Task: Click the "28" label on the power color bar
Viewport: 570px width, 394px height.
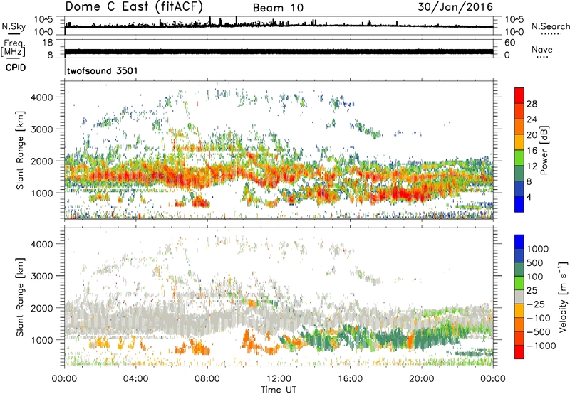Action: pyautogui.click(x=532, y=104)
